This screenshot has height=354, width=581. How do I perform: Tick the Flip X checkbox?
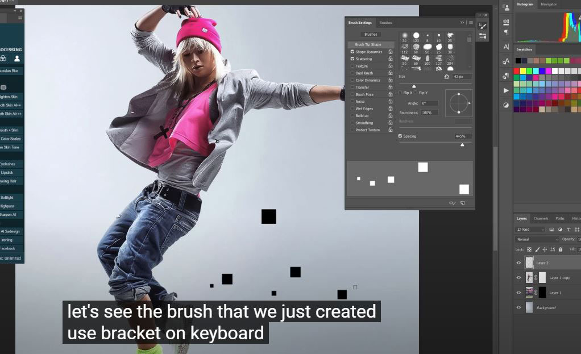[x=400, y=93]
